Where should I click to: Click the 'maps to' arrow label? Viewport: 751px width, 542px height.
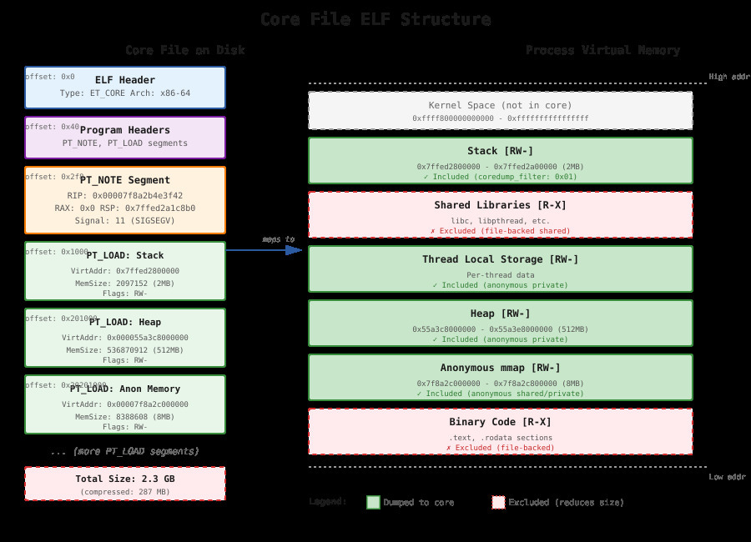click(278, 239)
